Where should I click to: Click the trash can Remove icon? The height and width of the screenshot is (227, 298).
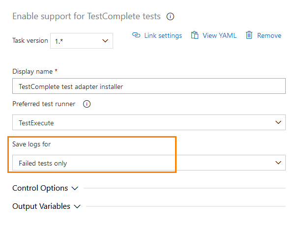pos(249,35)
